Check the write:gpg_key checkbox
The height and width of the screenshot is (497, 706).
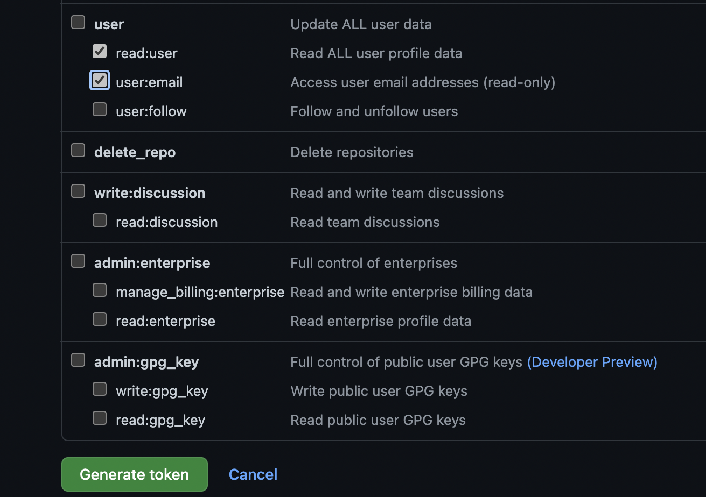pos(100,389)
